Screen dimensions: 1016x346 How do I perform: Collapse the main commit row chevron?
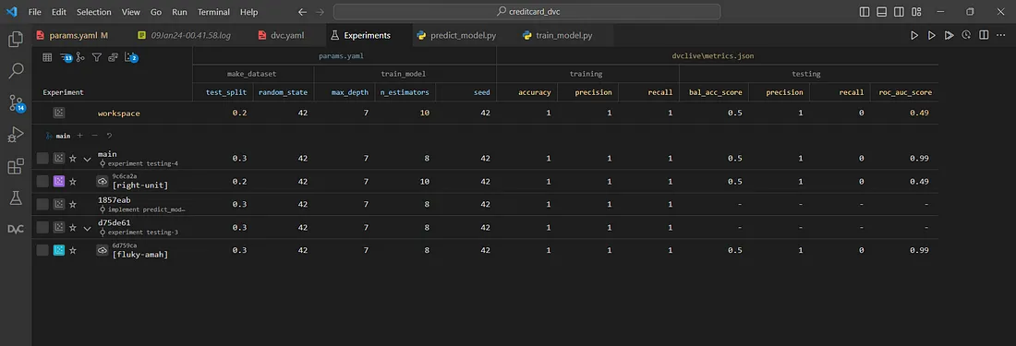tap(88, 159)
